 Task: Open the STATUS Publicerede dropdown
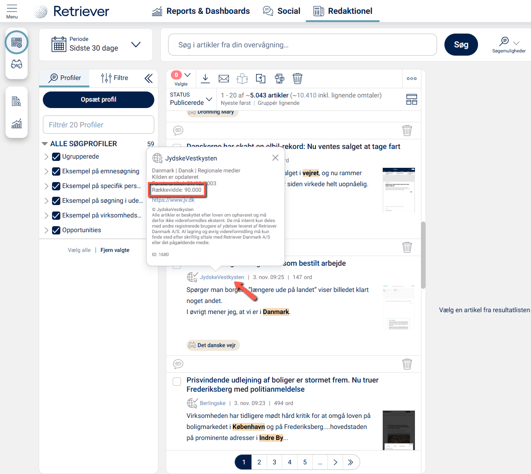tap(191, 99)
